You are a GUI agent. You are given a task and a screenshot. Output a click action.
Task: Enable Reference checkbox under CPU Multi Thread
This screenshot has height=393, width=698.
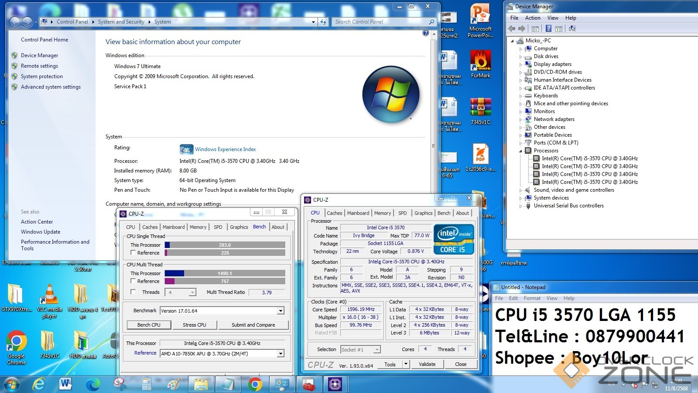click(133, 281)
